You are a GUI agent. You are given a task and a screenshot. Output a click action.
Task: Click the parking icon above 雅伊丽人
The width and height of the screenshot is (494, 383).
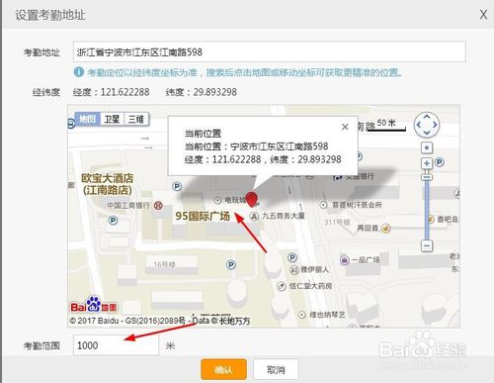coord(292,257)
